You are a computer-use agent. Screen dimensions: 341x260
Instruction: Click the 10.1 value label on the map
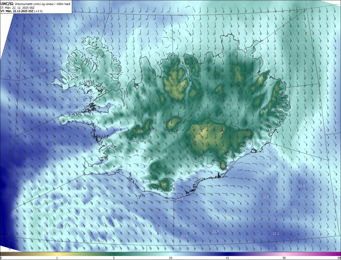click(263, 43)
